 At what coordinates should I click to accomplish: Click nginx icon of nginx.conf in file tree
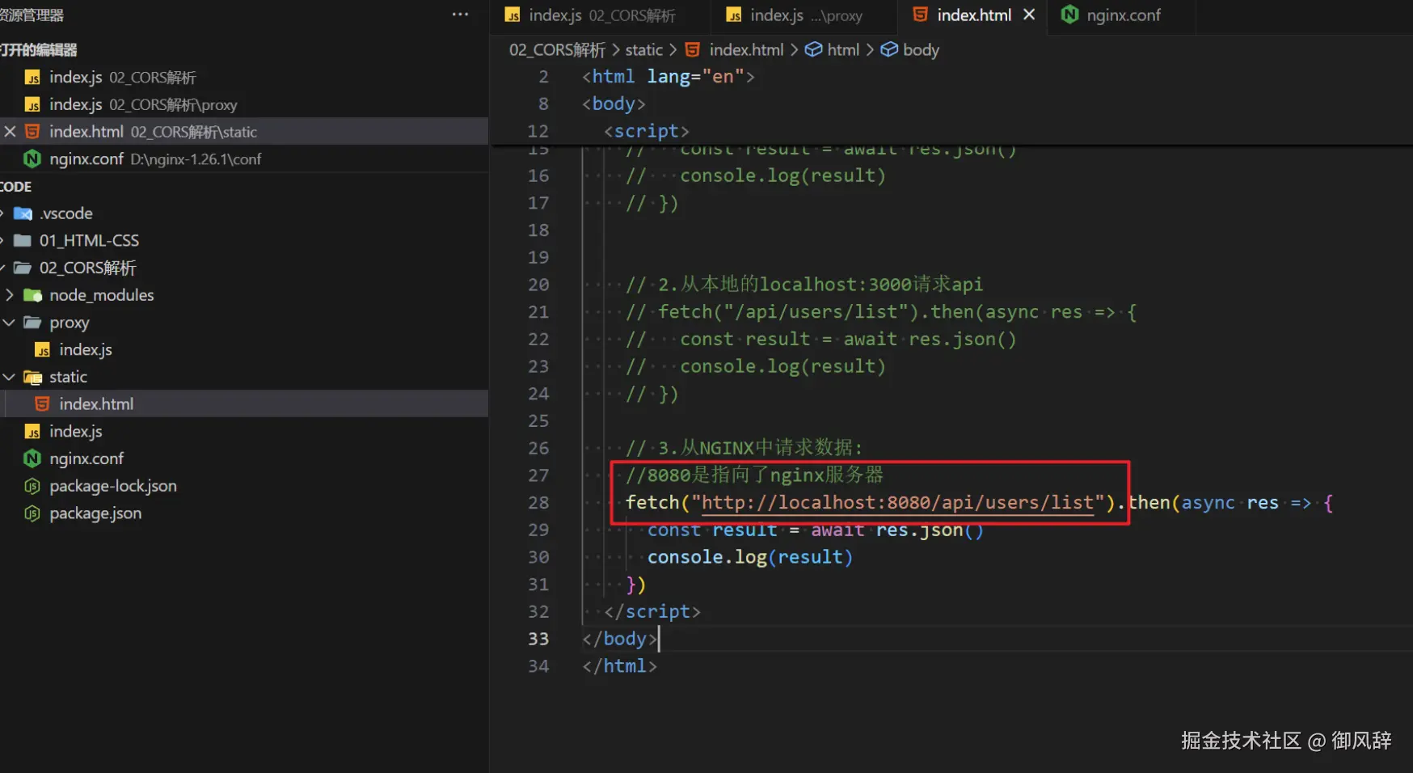coord(32,458)
